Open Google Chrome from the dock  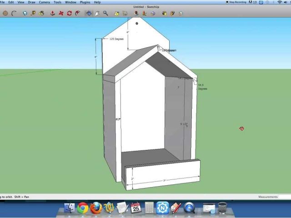[82, 208]
